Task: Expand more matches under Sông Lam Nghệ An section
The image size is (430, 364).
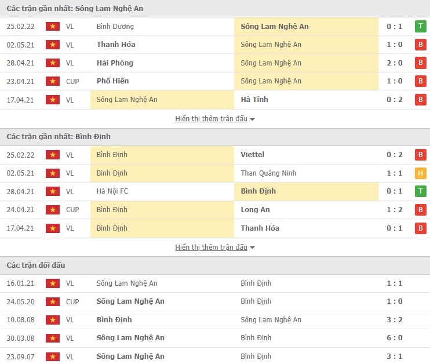Action: (x=211, y=119)
